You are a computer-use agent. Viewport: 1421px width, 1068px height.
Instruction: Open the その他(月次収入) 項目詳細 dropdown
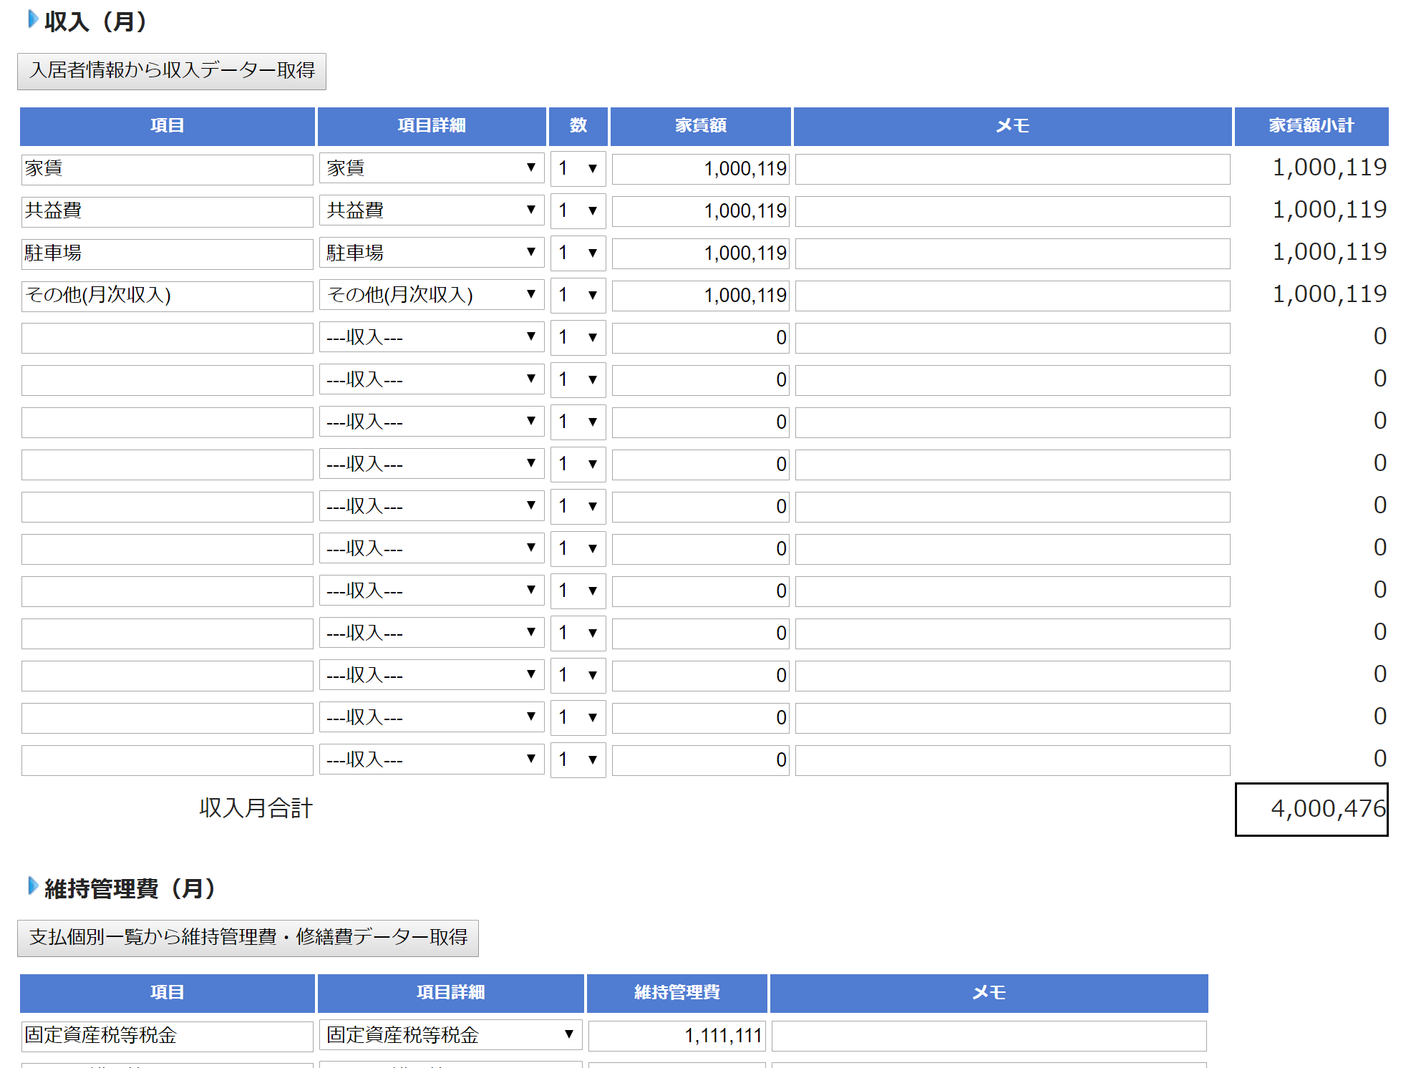click(x=431, y=295)
